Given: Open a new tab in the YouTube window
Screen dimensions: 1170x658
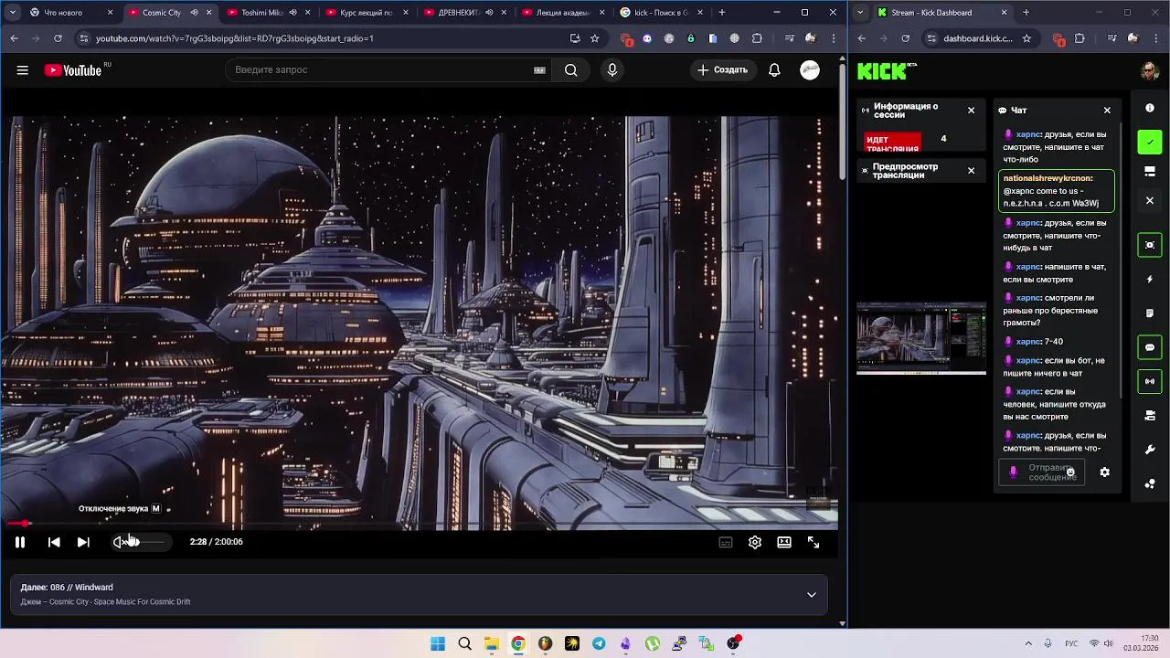Looking at the screenshot, I should pos(722,13).
